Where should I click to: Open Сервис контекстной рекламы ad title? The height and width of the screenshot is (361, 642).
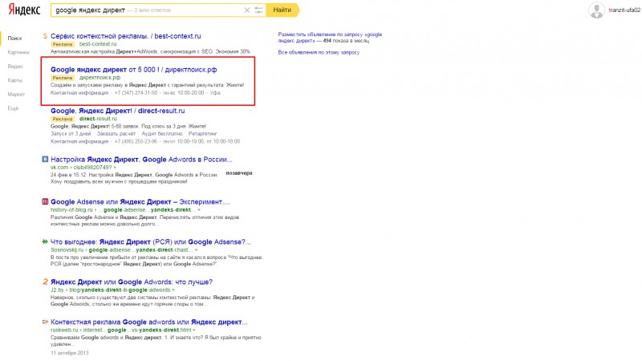click(x=126, y=36)
